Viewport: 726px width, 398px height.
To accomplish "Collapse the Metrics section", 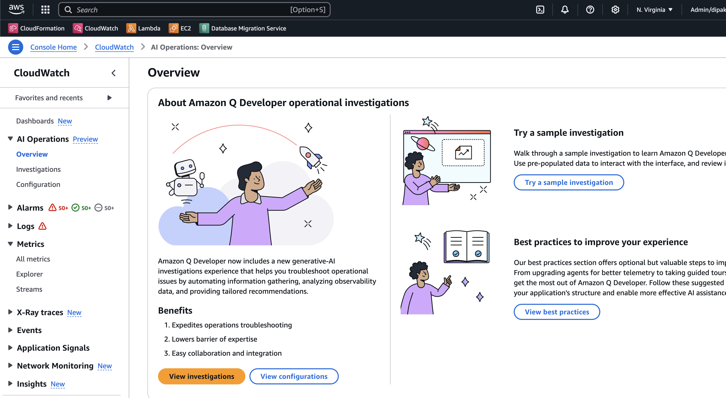I will click(x=10, y=244).
